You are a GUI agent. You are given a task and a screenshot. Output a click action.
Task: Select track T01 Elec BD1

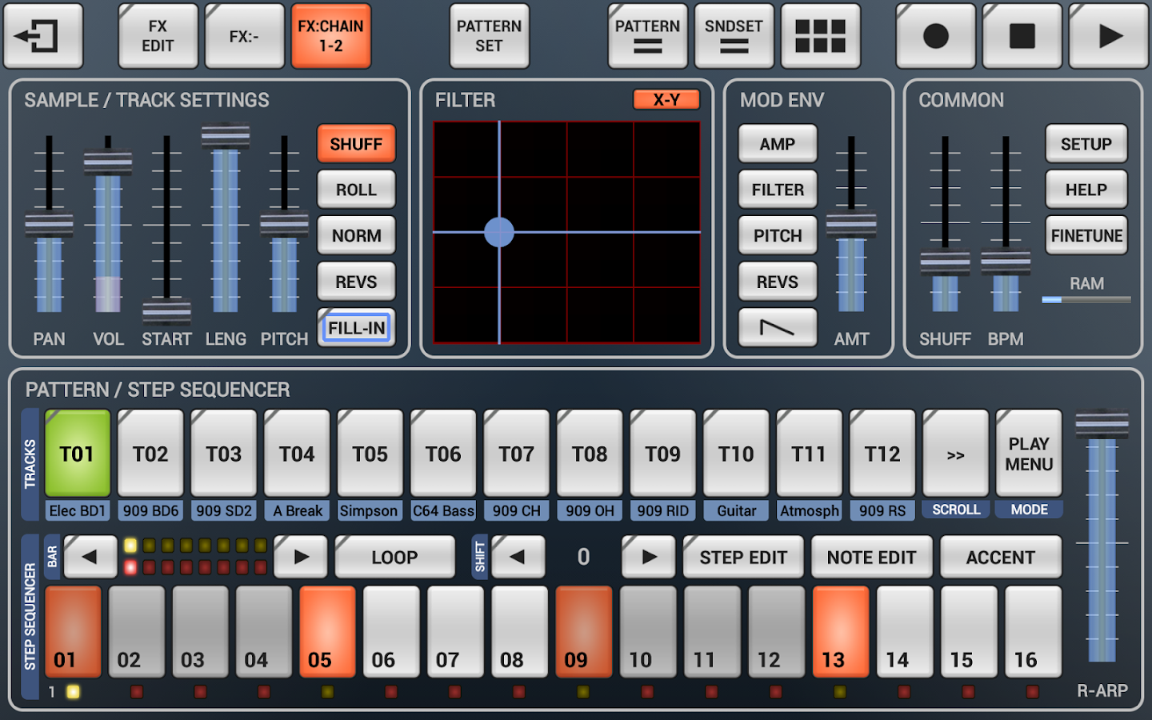[78, 454]
